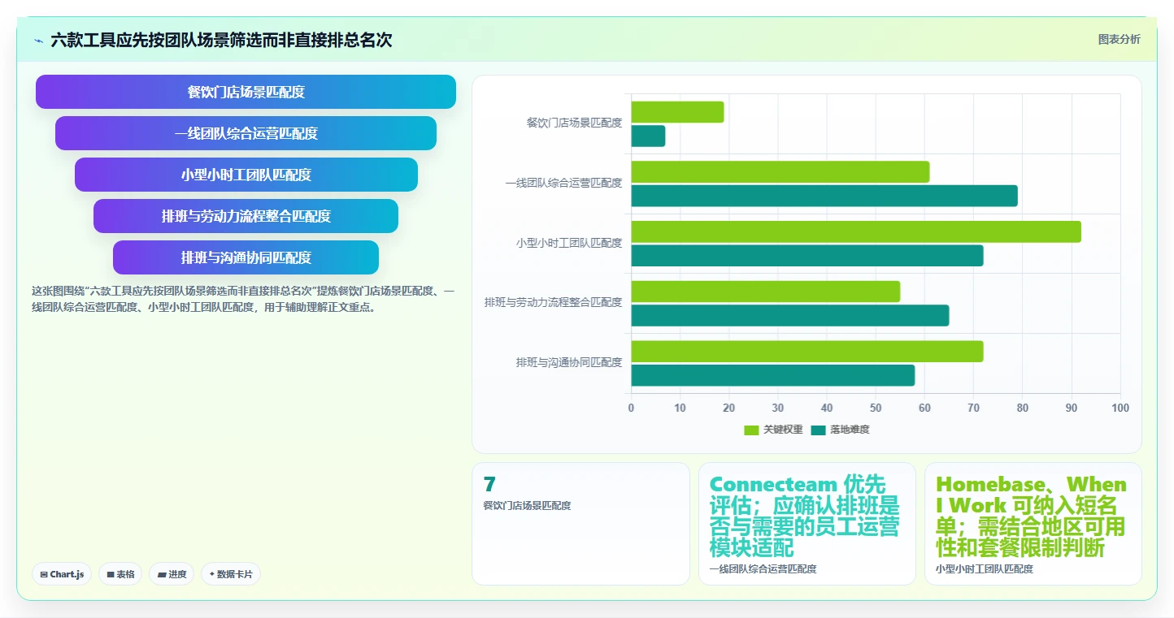Toggle the 落地难度 legend swatch

pos(818,430)
